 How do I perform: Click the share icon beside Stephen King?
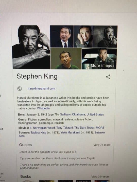coord(108,77)
